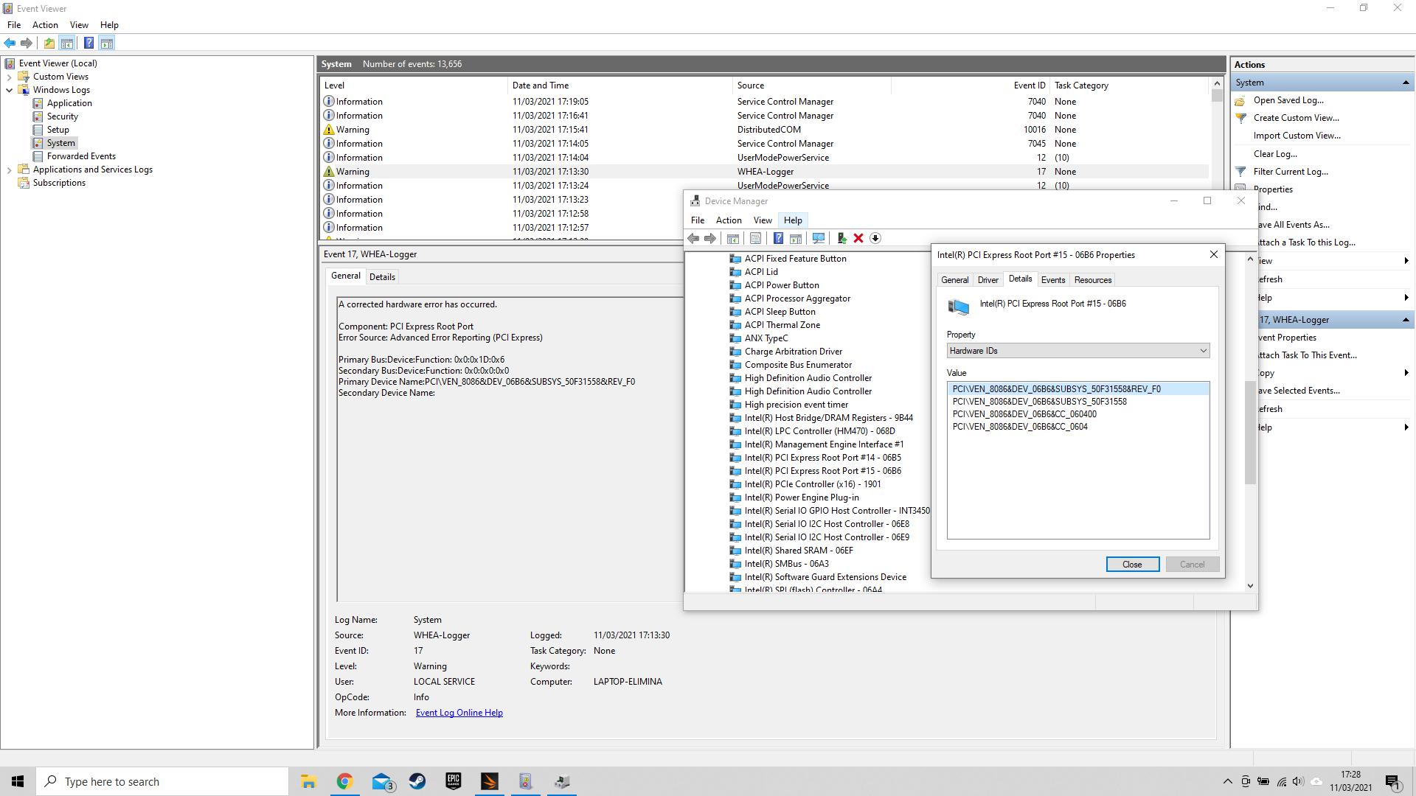1416x796 pixels.
Task: Click update device driver toolbar icon
Action: [841, 239]
